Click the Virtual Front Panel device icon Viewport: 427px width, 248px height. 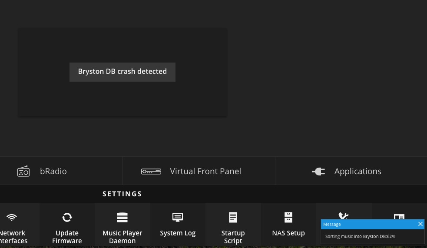point(151,172)
